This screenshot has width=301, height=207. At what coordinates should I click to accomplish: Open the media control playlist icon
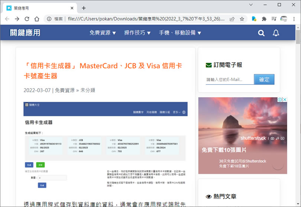click(x=274, y=19)
